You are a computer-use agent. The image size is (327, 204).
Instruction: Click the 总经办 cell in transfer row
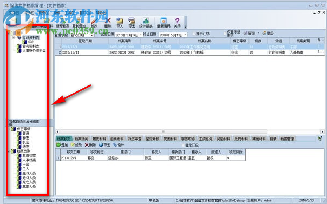pos(126,158)
